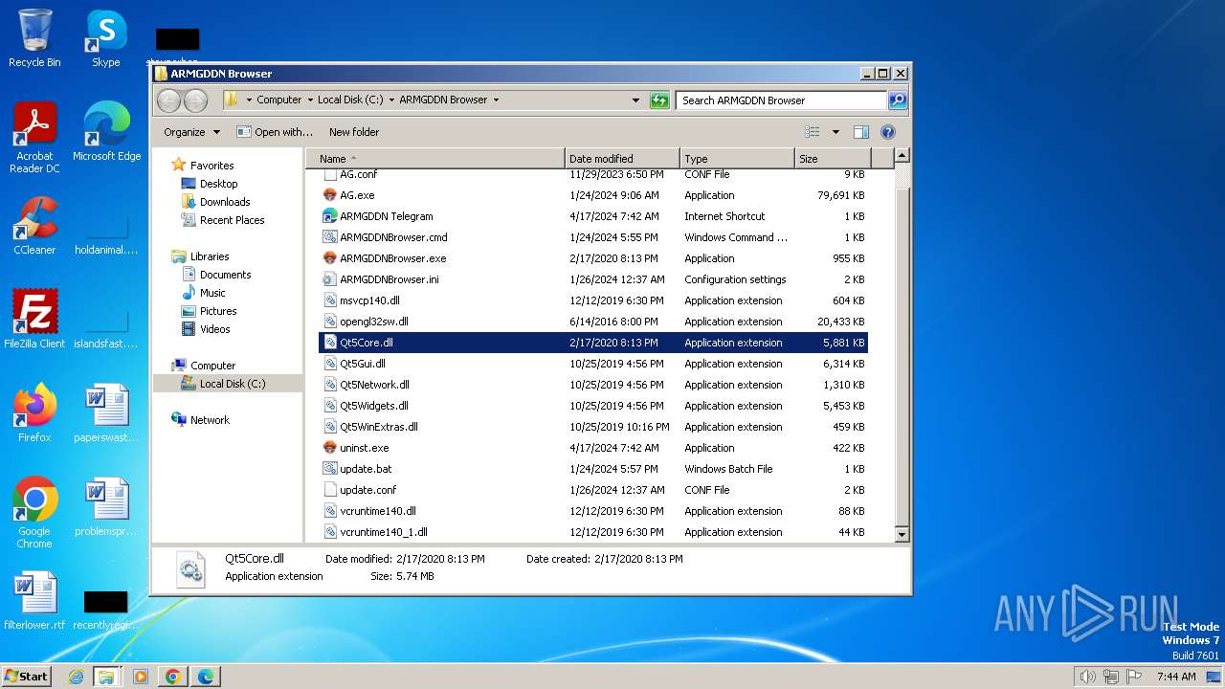Image resolution: width=1225 pixels, height=689 pixels.
Task: Select ARMGDDNBrowser.exe file icon
Action: tap(330, 258)
